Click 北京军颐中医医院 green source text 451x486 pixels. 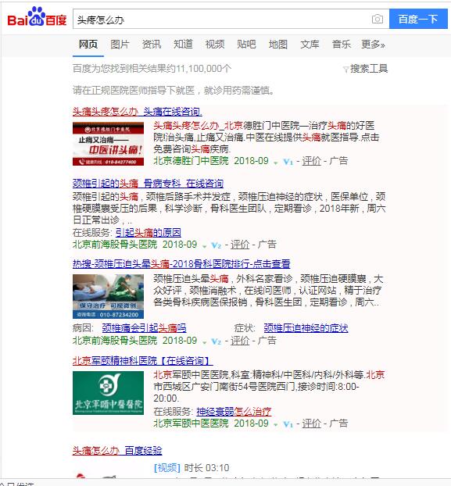pos(191,423)
